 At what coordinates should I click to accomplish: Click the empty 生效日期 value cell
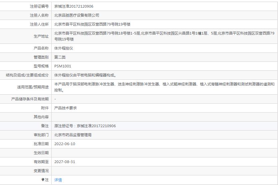click(x=164, y=153)
